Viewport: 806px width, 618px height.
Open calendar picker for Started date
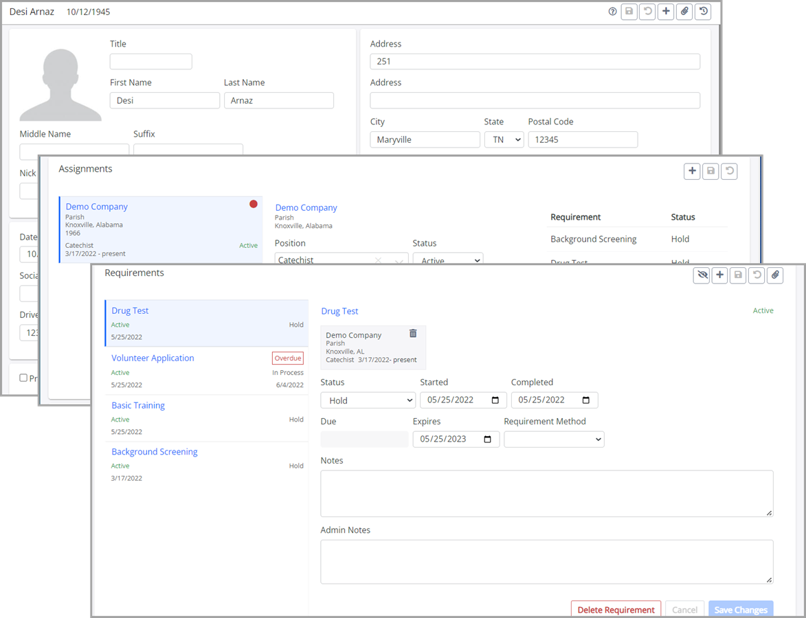coord(495,400)
